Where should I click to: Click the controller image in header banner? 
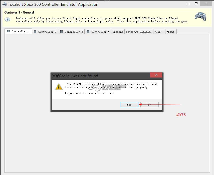click(x=200, y=16)
